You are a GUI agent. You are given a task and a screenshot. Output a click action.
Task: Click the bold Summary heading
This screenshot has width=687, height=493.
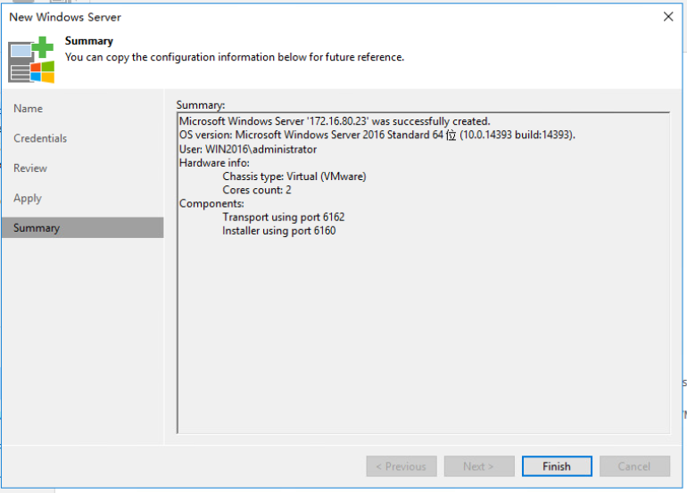(89, 41)
